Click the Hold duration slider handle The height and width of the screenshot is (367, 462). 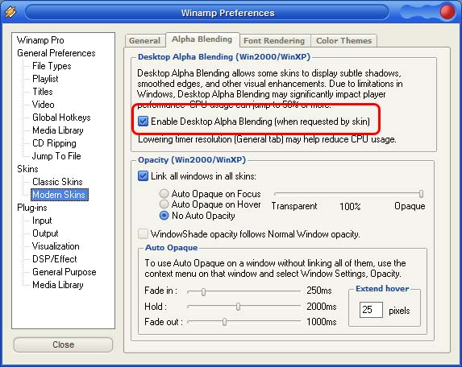pos(238,307)
